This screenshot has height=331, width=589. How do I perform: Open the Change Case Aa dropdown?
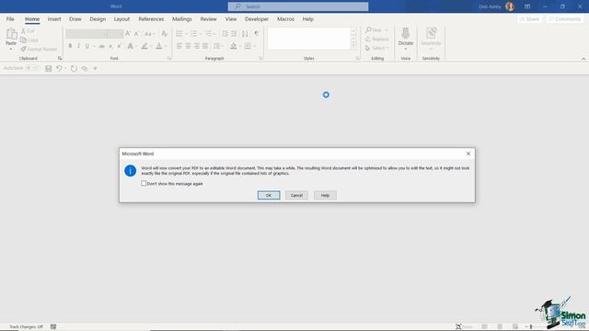pos(149,34)
